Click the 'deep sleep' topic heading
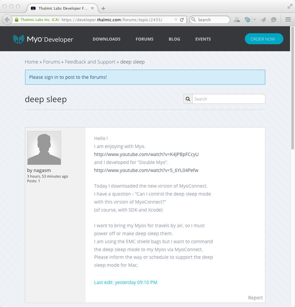Image resolution: width=295 pixels, height=307 pixels. point(46,99)
